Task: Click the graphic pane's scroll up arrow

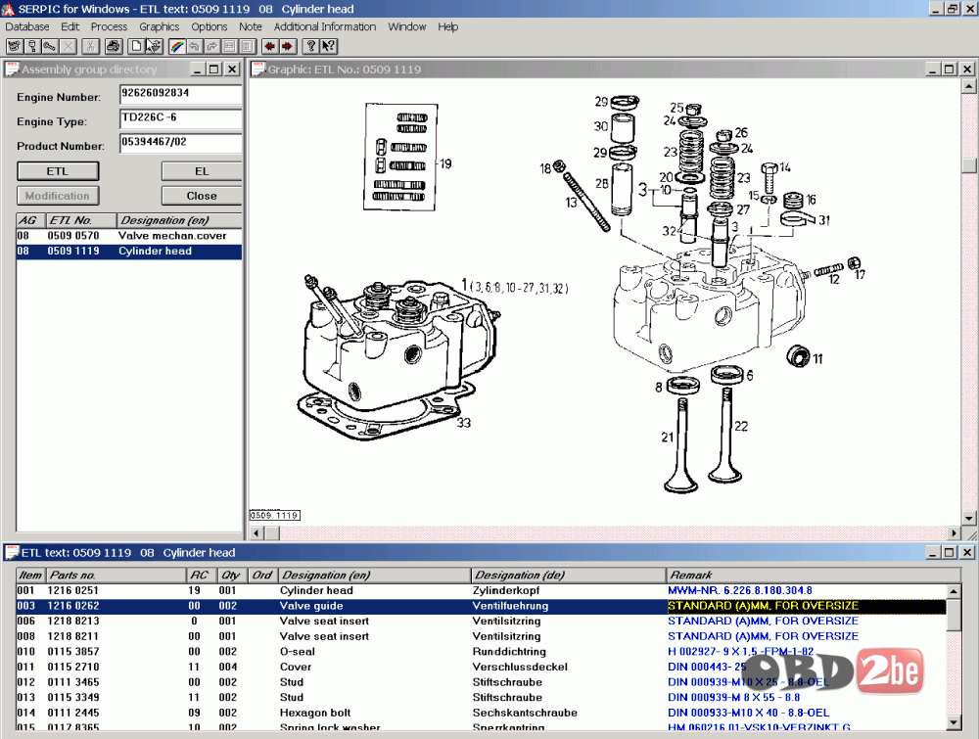Action: (969, 86)
